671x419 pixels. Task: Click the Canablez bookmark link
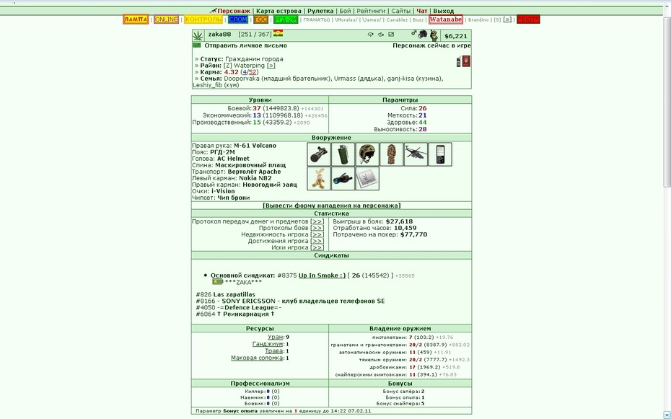[x=397, y=19]
